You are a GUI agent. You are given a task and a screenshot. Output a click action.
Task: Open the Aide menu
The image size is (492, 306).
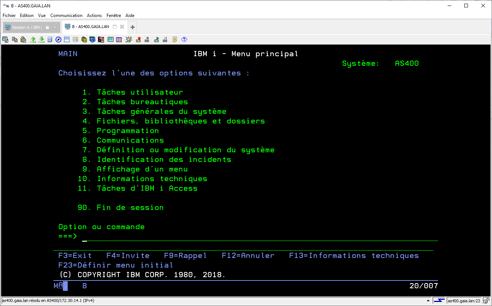click(x=130, y=16)
